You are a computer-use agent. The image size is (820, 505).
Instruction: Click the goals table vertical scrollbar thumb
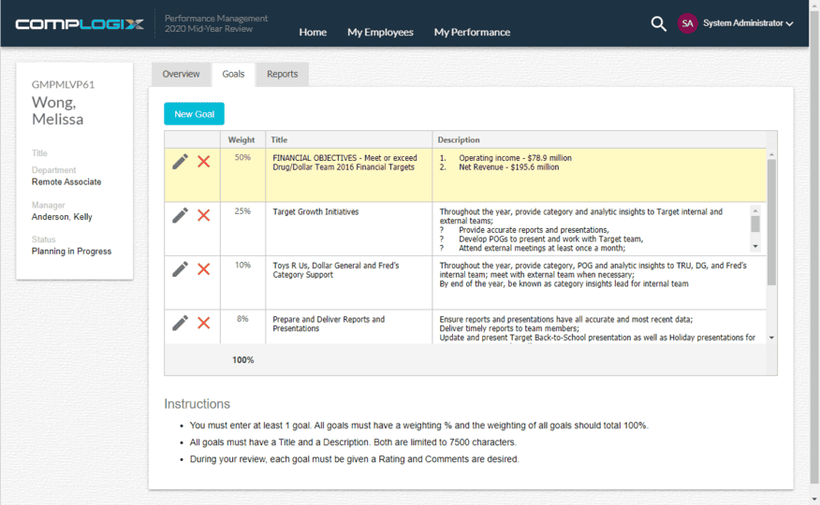pos(771,222)
